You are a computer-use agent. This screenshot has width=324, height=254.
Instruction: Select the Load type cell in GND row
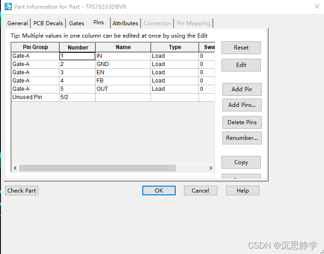[175, 64]
